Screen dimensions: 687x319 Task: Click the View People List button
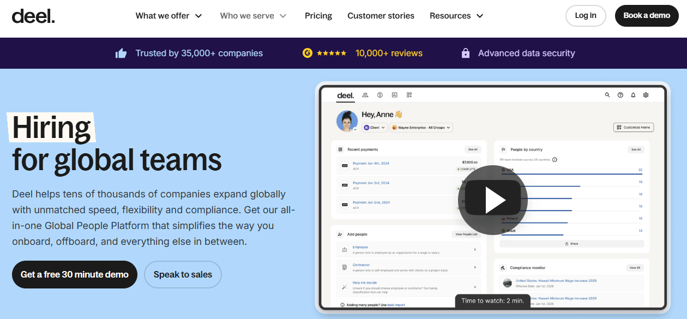[466, 234]
